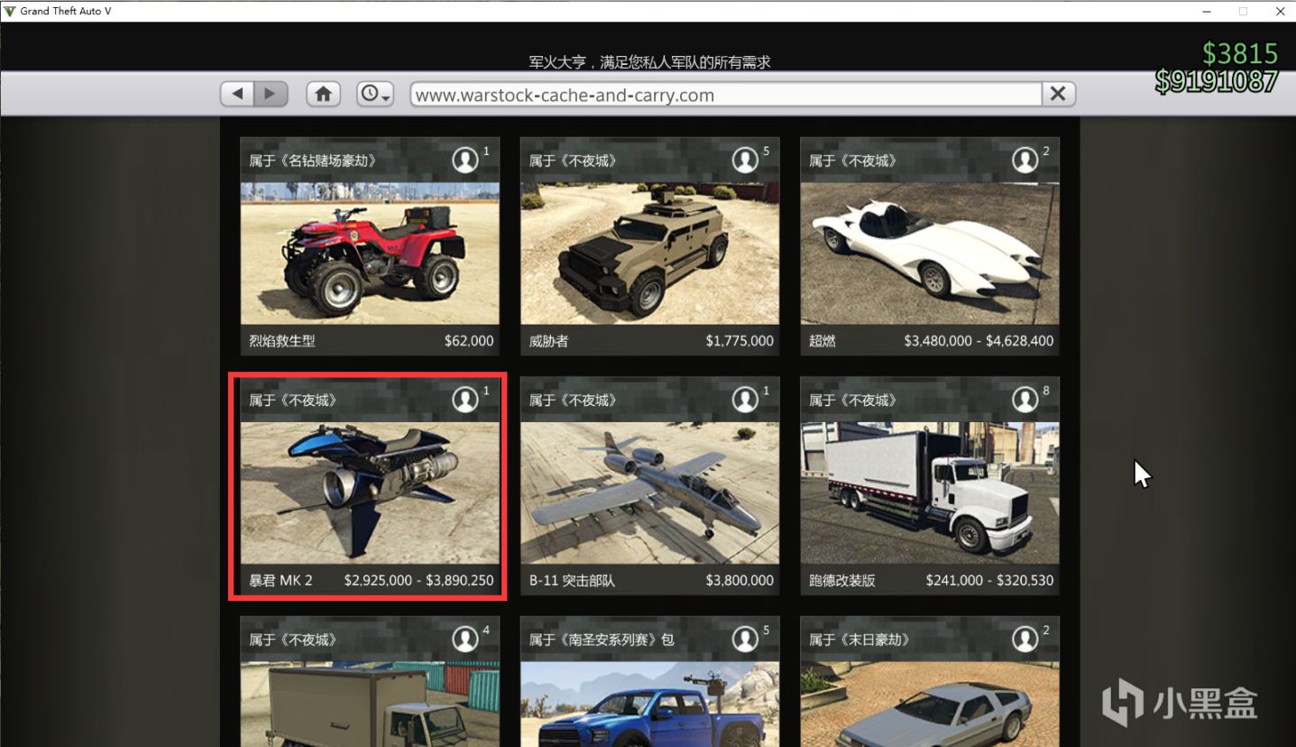Image resolution: width=1296 pixels, height=747 pixels.
Task: Click the B-11 突击部队 vehicle name
Action: click(x=572, y=580)
